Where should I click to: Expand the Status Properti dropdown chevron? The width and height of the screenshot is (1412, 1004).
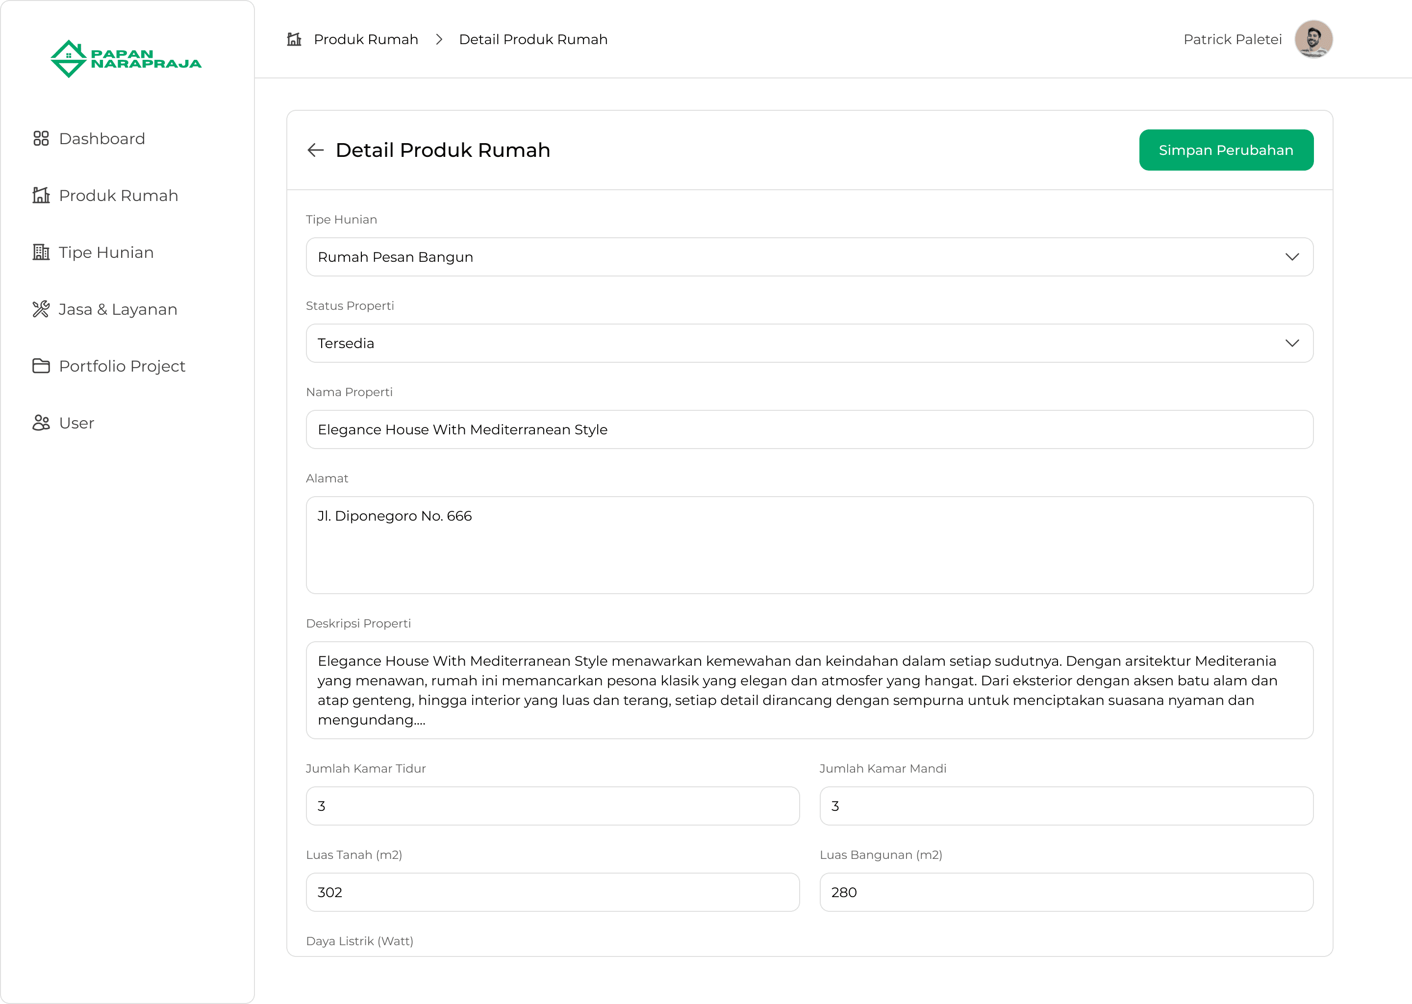[x=1291, y=343]
